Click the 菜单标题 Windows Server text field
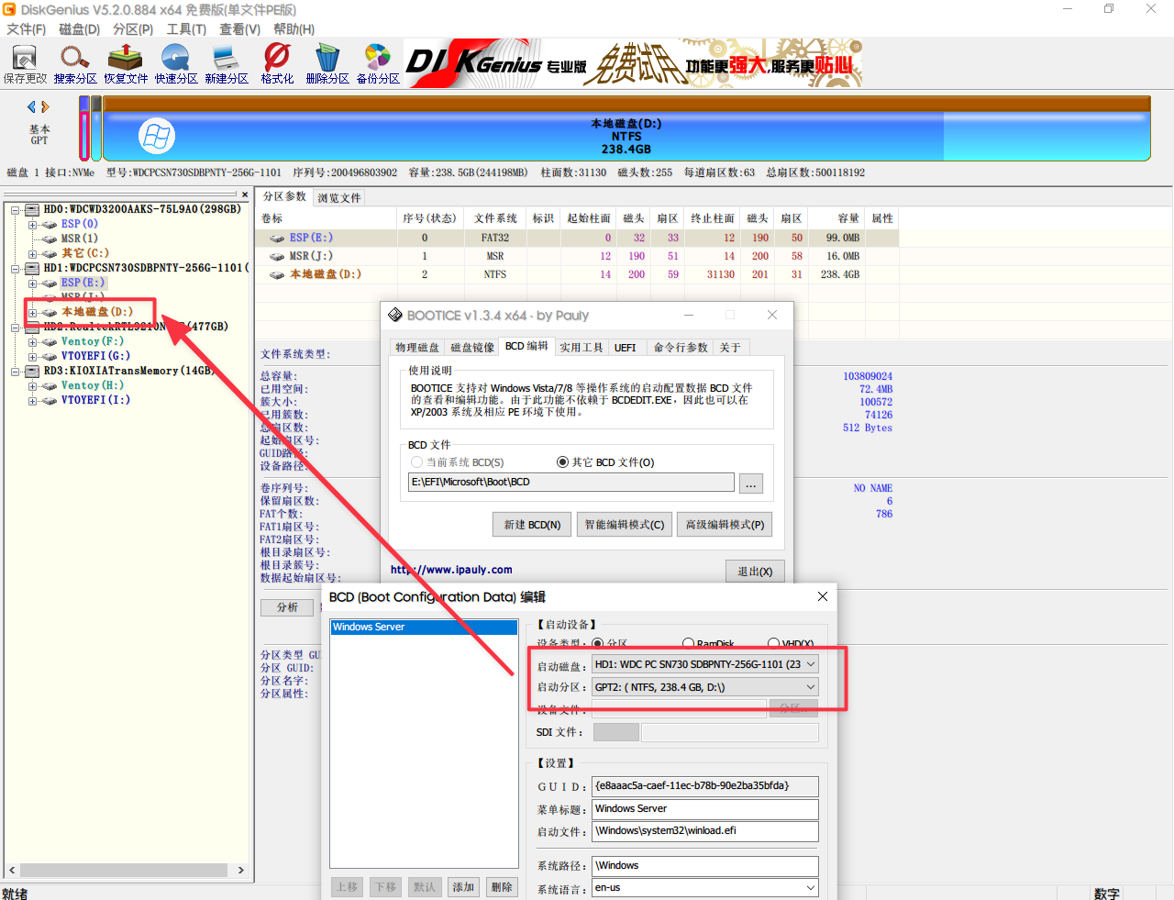This screenshot has width=1174, height=900. (704, 809)
